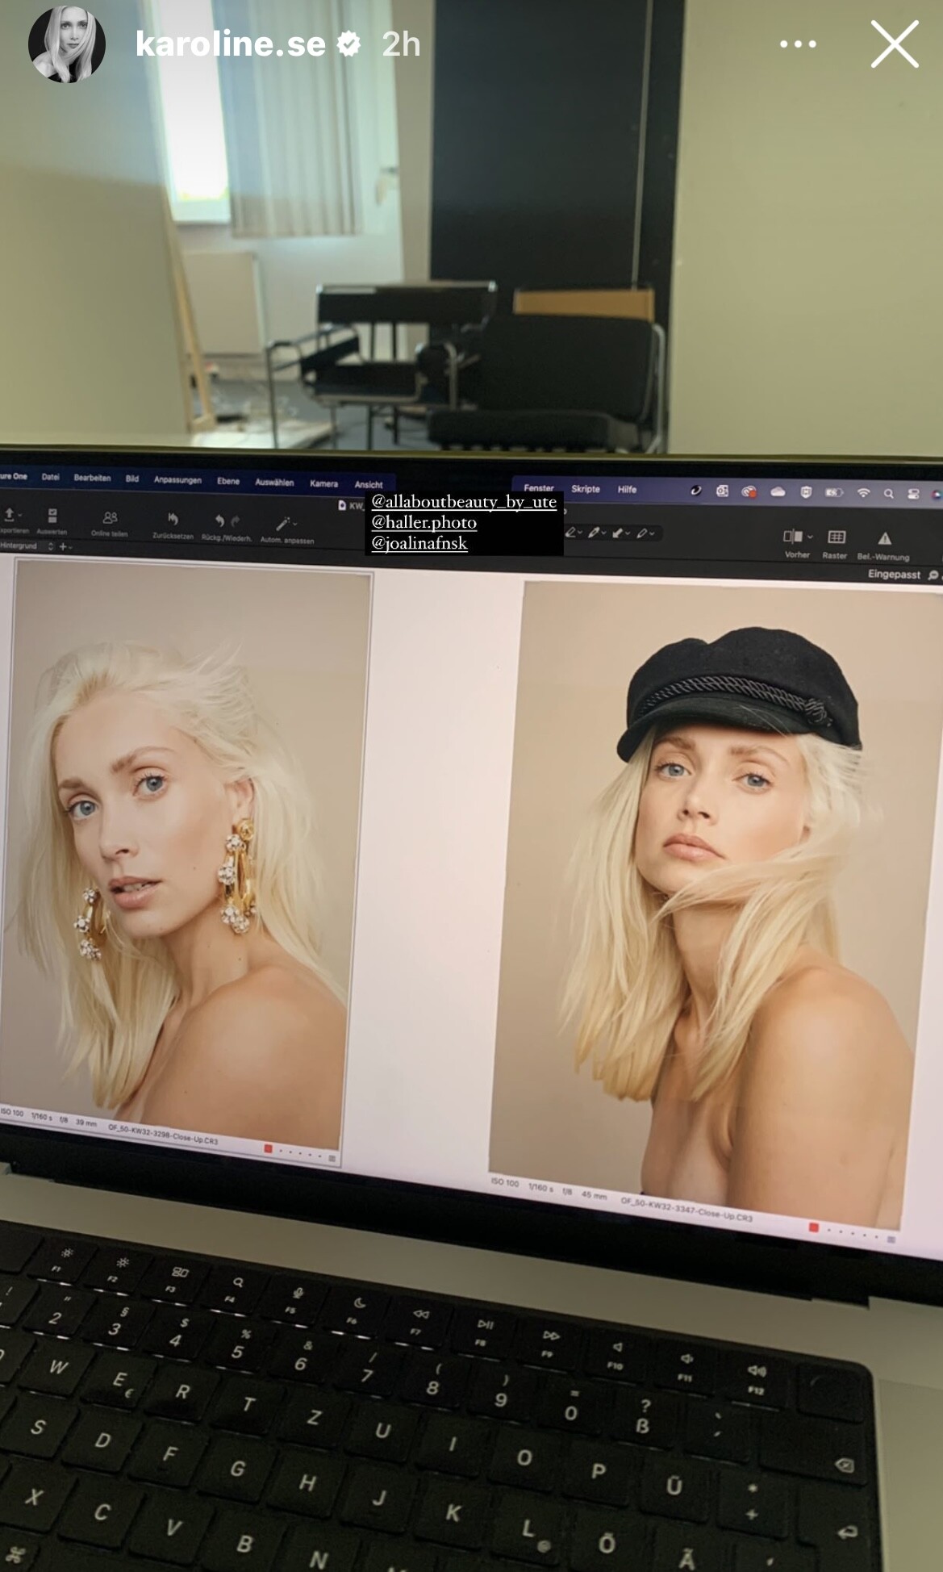The width and height of the screenshot is (943, 1572).
Task: Tap the @haller.photo mention link
Action: click(424, 522)
